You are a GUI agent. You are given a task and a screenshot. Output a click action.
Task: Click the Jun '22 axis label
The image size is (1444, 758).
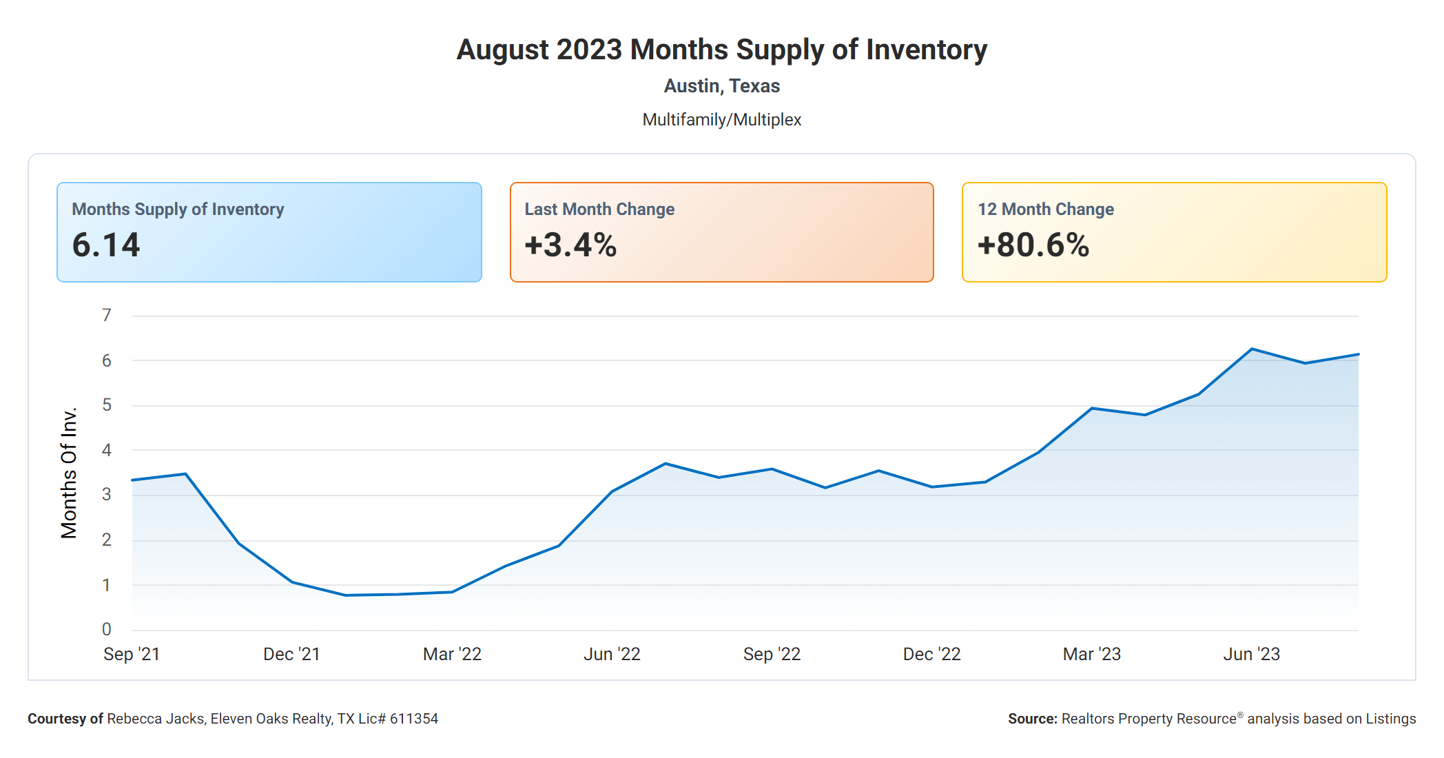pyautogui.click(x=612, y=654)
